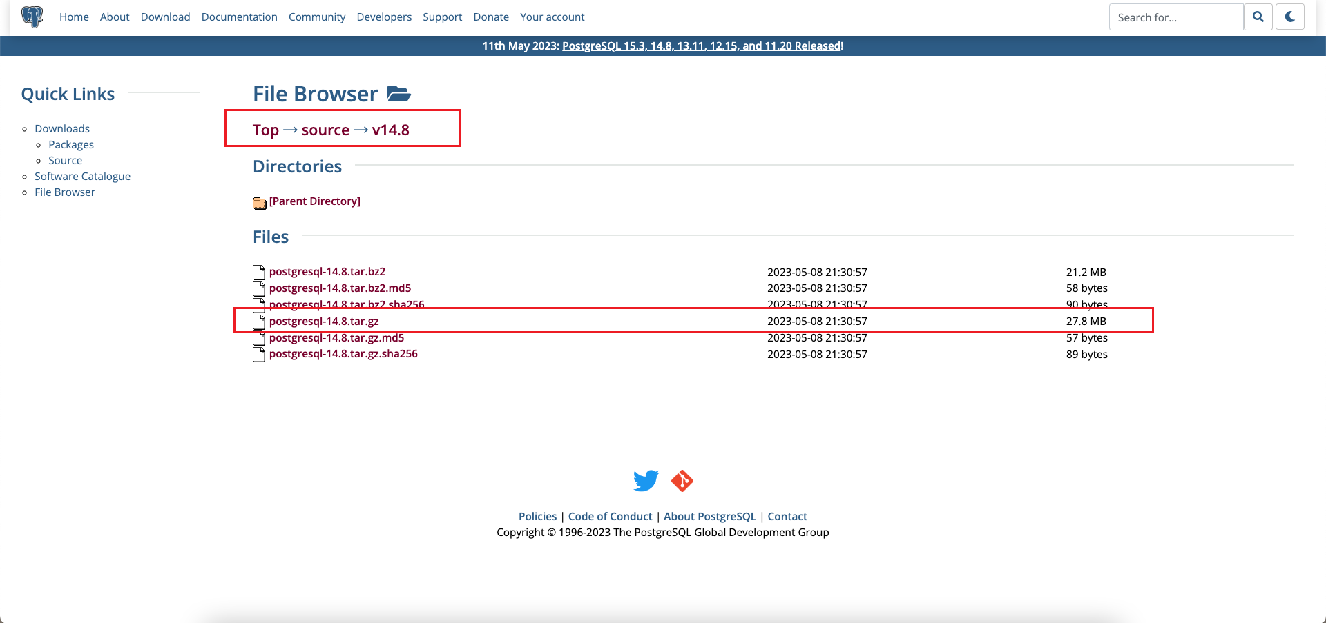Click file icon beside postgresql-14.8.tar.gz.md5
1326x623 pixels.
tap(259, 338)
